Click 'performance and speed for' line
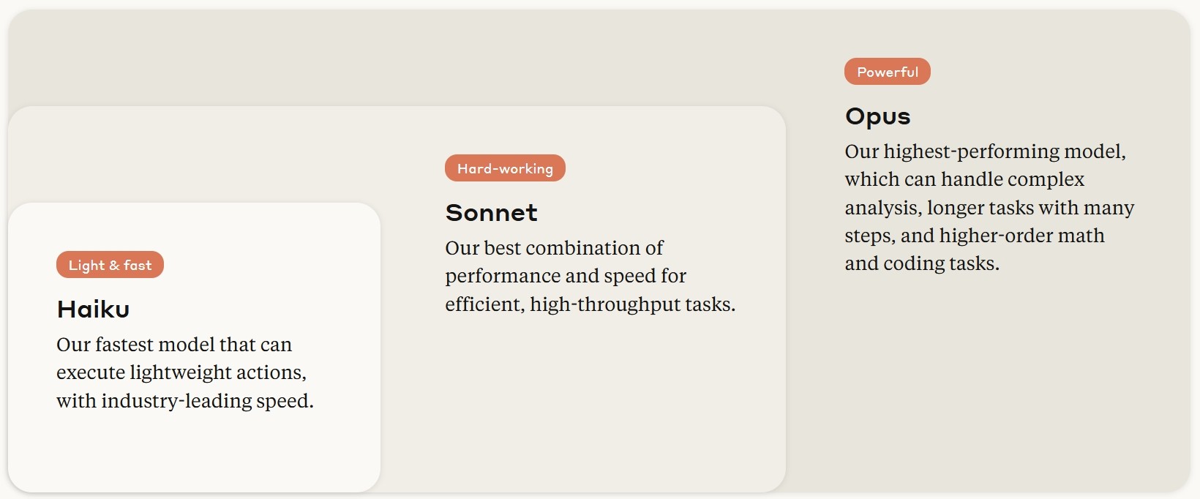Viewport: 1200px width, 499px height. tap(566, 276)
